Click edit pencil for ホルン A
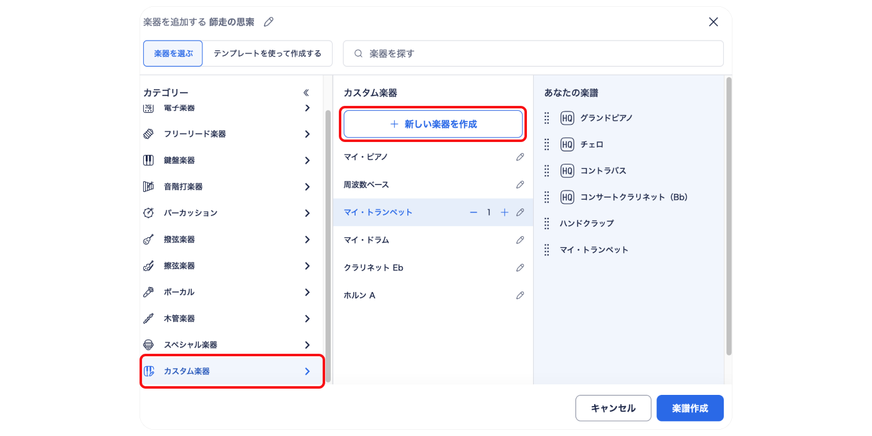872x436 pixels. pyautogui.click(x=520, y=295)
